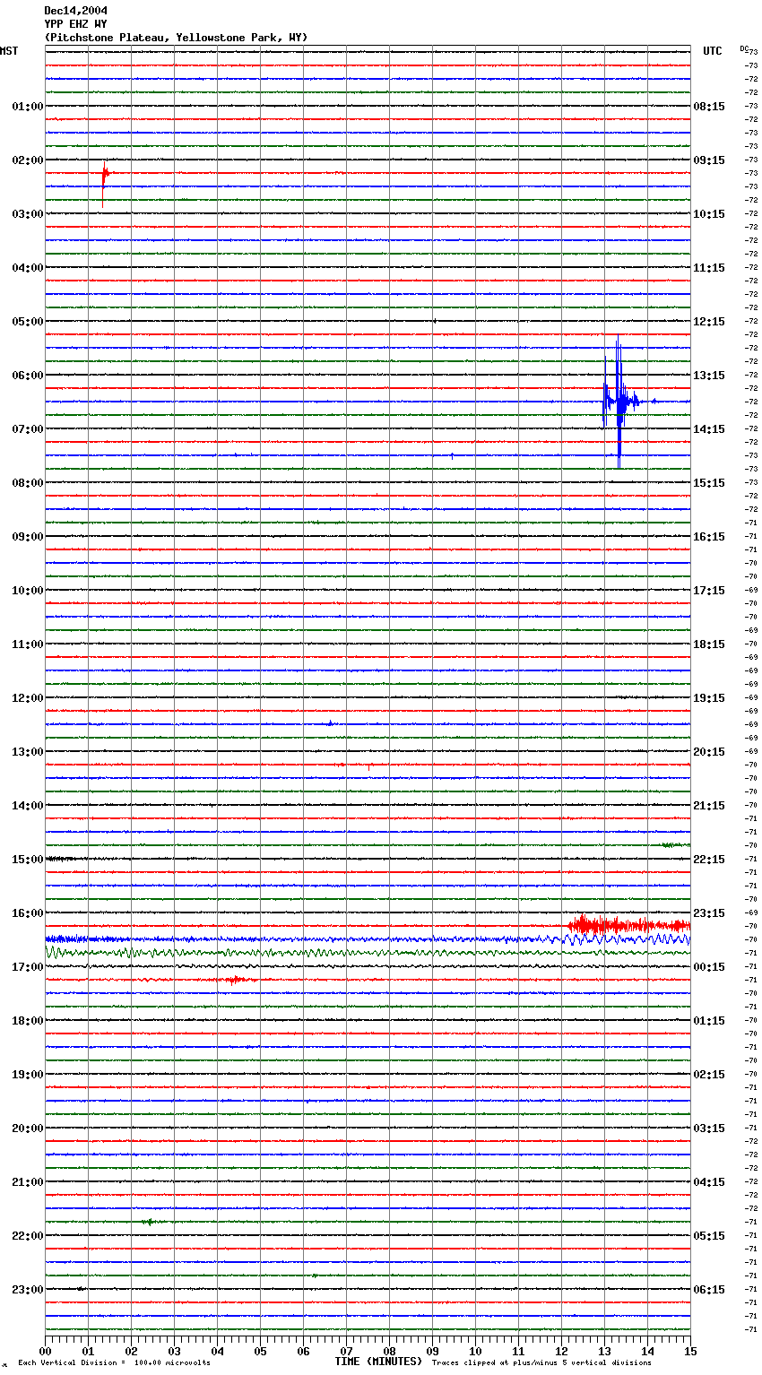Select the 07:00 MST time label
The height and width of the screenshot is (1375, 762).
tap(27, 429)
